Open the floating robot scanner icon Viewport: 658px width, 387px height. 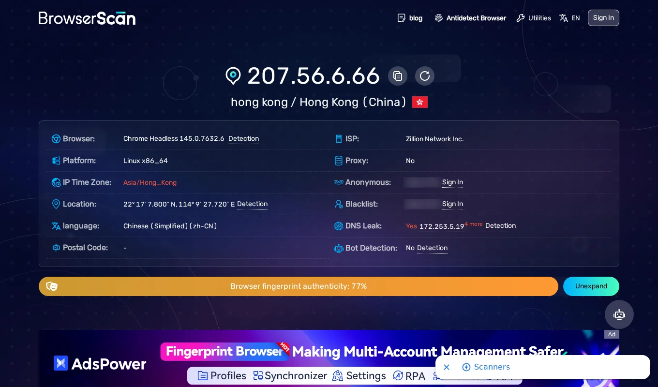(619, 314)
